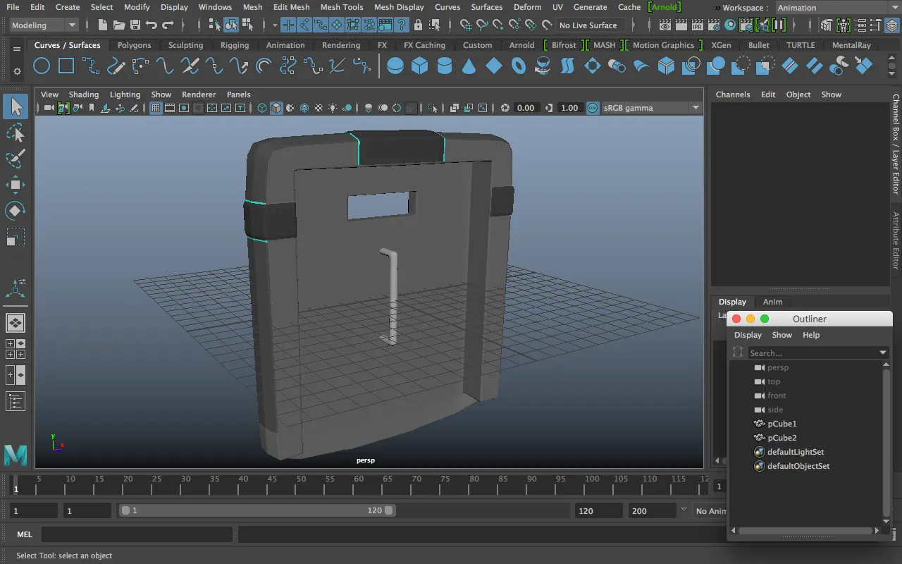The image size is (902, 564).
Task: Open shelf settings gear icon
Action: click(17, 71)
